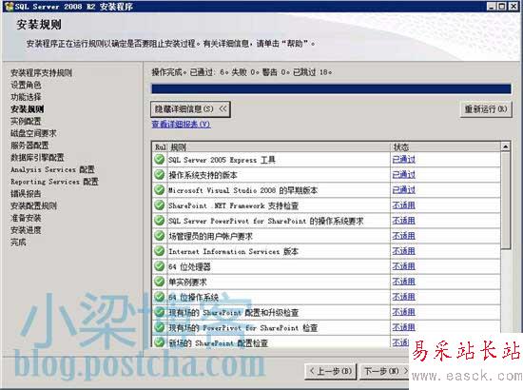Open 查看详细报表(V) link
Image resolution: width=523 pixels, height=390 pixels.
click(x=181, y=125)
